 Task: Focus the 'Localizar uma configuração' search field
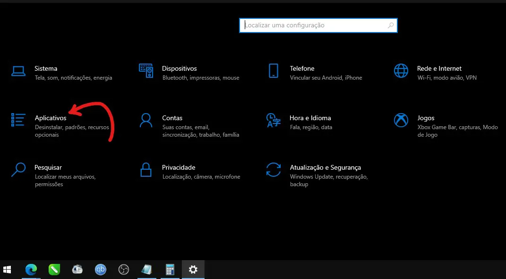point(318,25)
